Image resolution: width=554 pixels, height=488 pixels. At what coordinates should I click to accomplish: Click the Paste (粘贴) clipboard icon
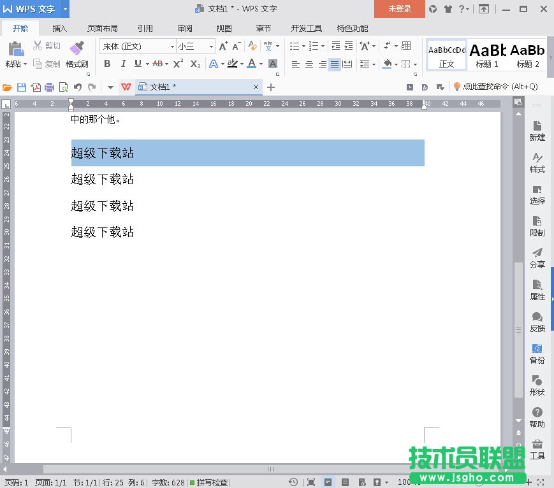pos(16,48)
